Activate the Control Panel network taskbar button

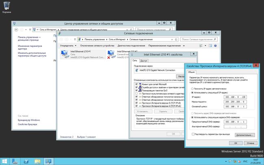[x=48, y=161]
